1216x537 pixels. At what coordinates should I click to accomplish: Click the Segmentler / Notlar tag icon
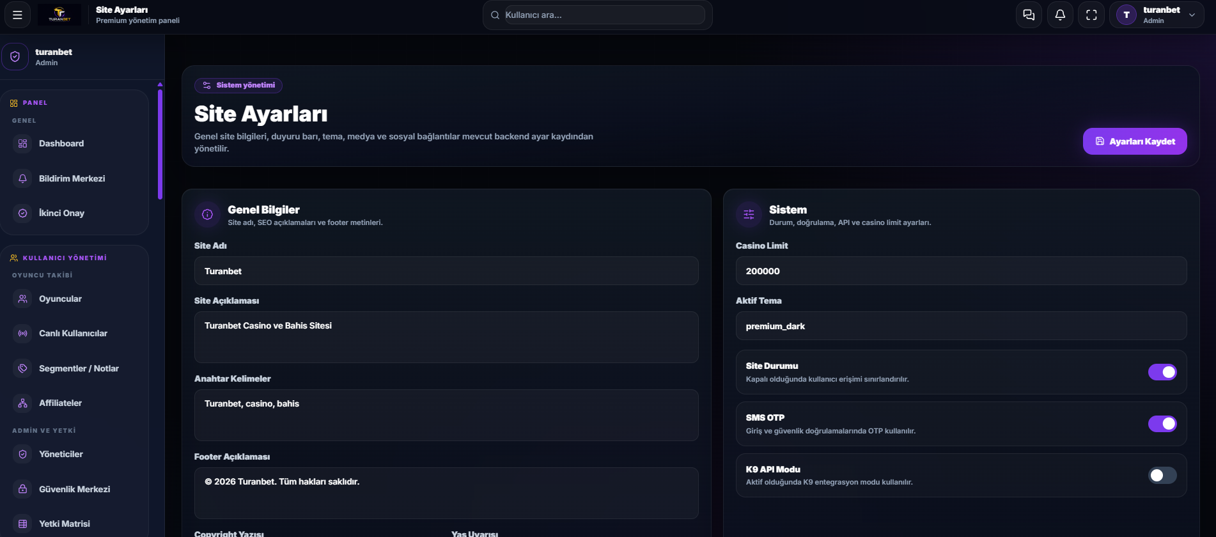click(x=22, y=368)
